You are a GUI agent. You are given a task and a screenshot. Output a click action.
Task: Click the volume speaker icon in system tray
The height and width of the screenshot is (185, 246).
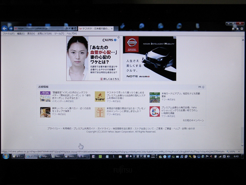click(x=228, y=156)
